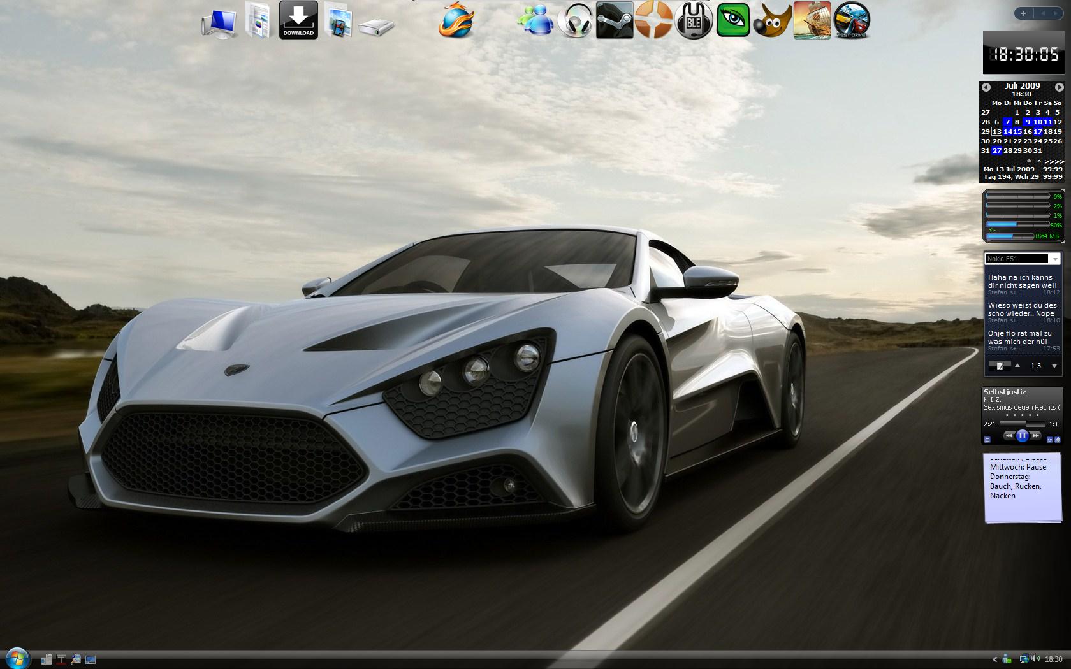The width and height of the screenshot is (1071, 669).
Task: Select day 7 in the calendar
Action: click(x=1008, y=122)
